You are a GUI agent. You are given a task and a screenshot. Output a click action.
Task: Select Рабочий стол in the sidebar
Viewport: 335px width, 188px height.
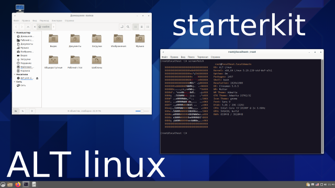[x=25, y=40]
